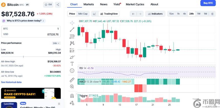
Task: Open See historical data link
Action: tap(11, 82)
